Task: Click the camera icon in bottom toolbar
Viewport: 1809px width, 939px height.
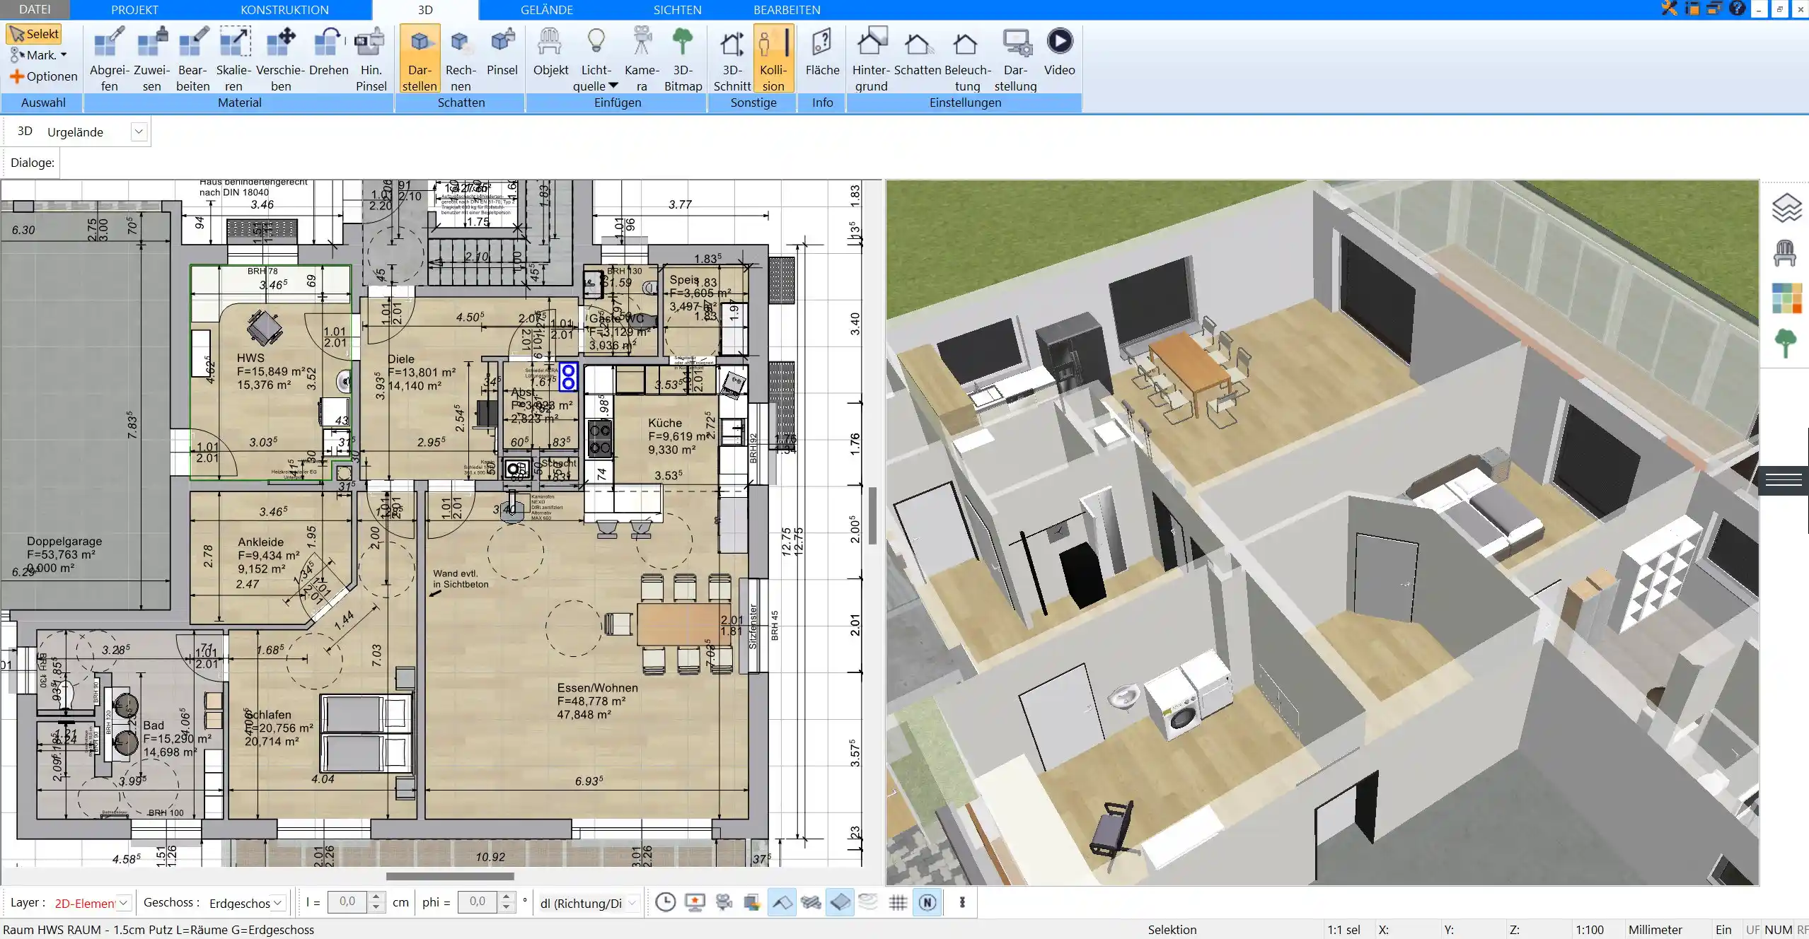Action: coord(724,902)
